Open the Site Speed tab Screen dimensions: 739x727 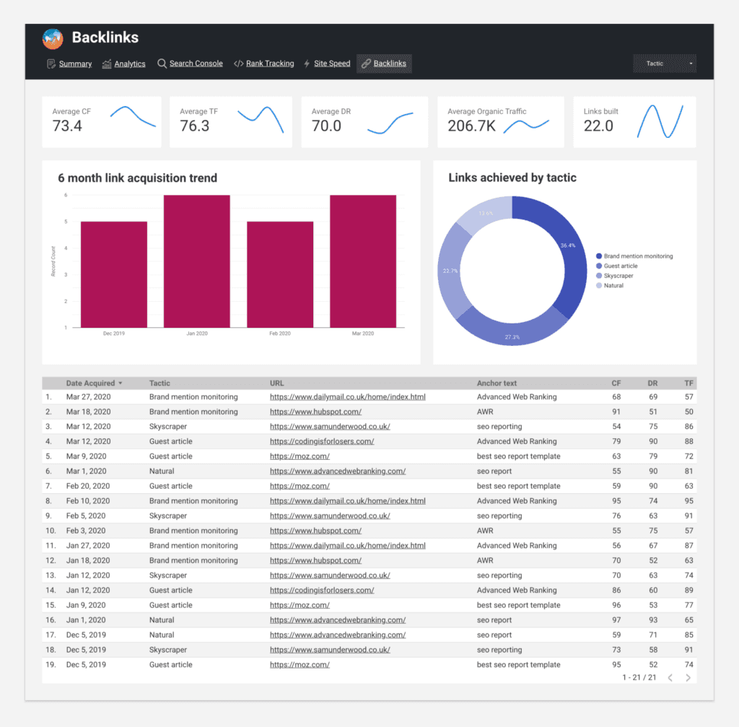pyautogui.click(x=332, y=64)
